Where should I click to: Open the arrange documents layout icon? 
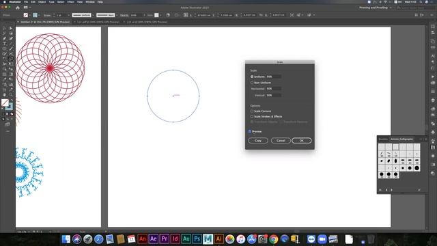click(x=26, y=8)
